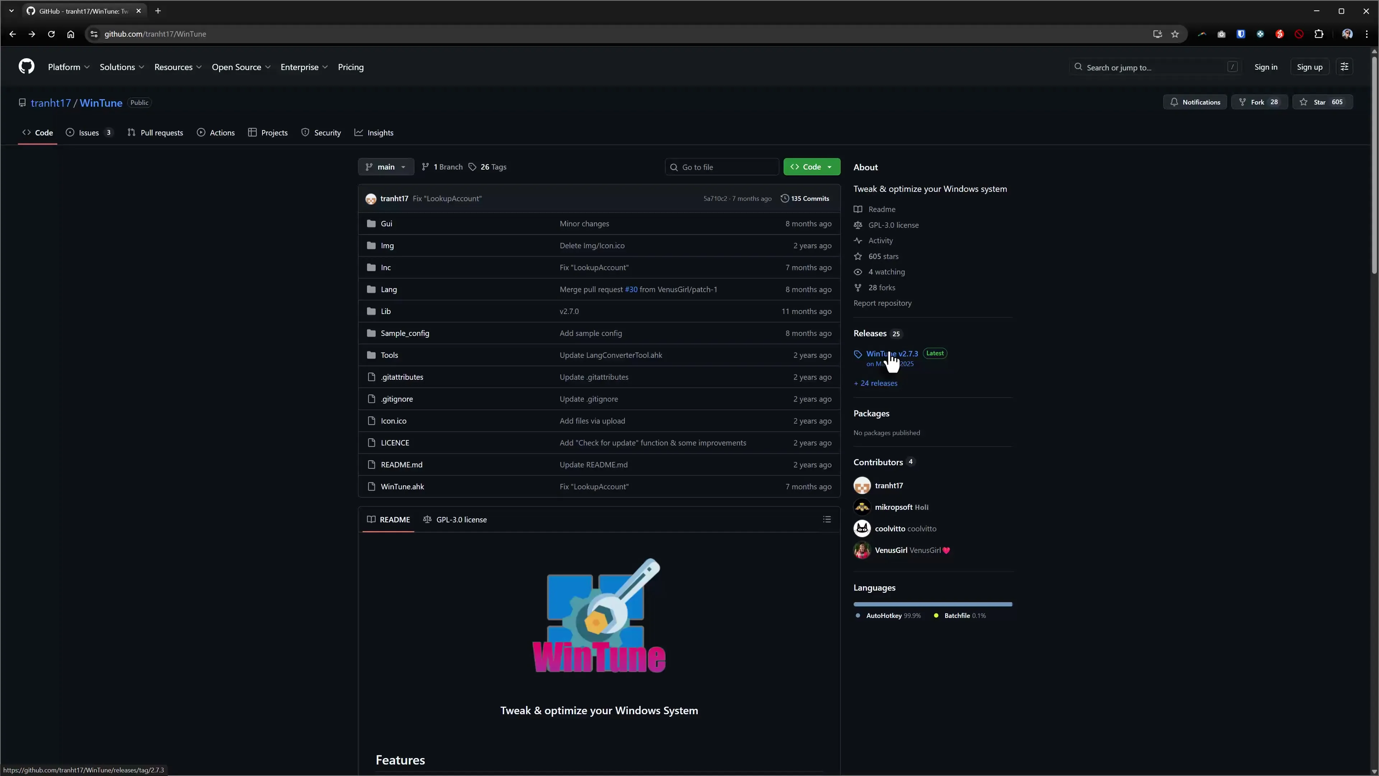
Task: Click the GitHub logo in the header
Action: tap(26, 66)
